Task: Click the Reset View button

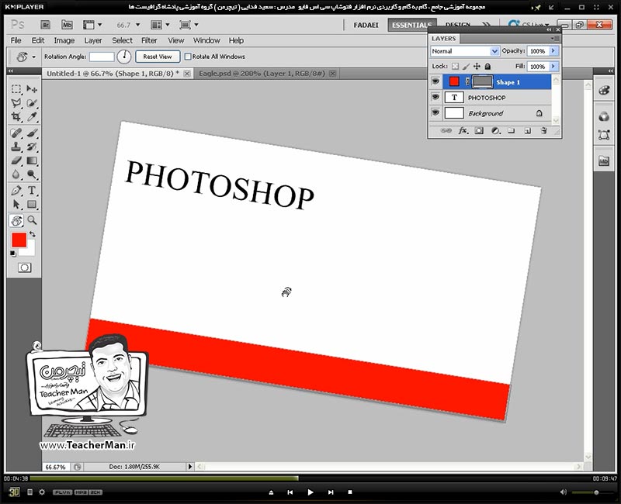Action: 158,57
